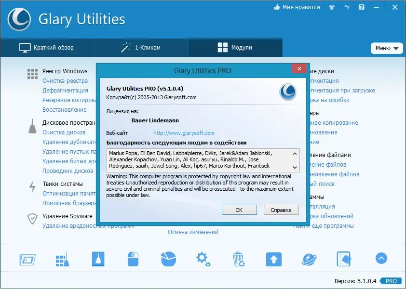
Task: Open Очистка реестра link
Action: pyautogui.click(x=65, y=81)
